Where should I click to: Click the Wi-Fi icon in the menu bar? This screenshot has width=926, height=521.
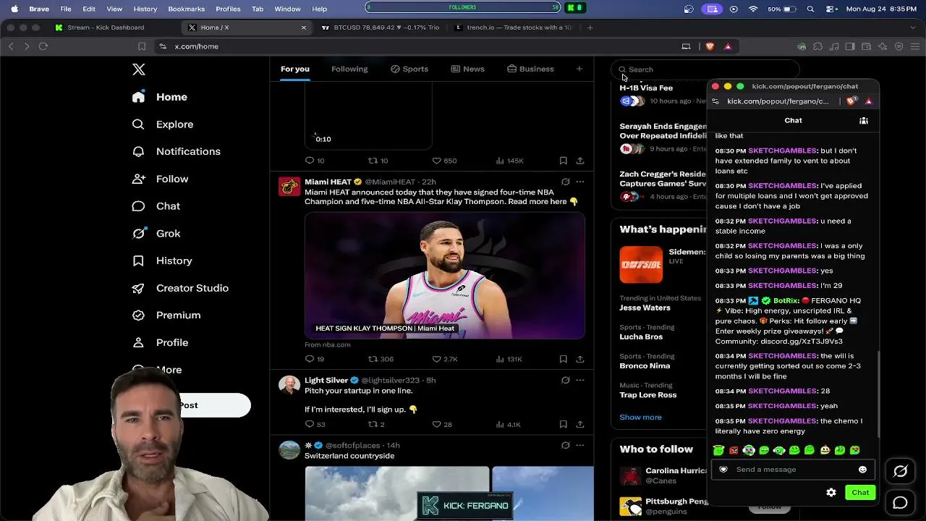click(x=753, y=9)
